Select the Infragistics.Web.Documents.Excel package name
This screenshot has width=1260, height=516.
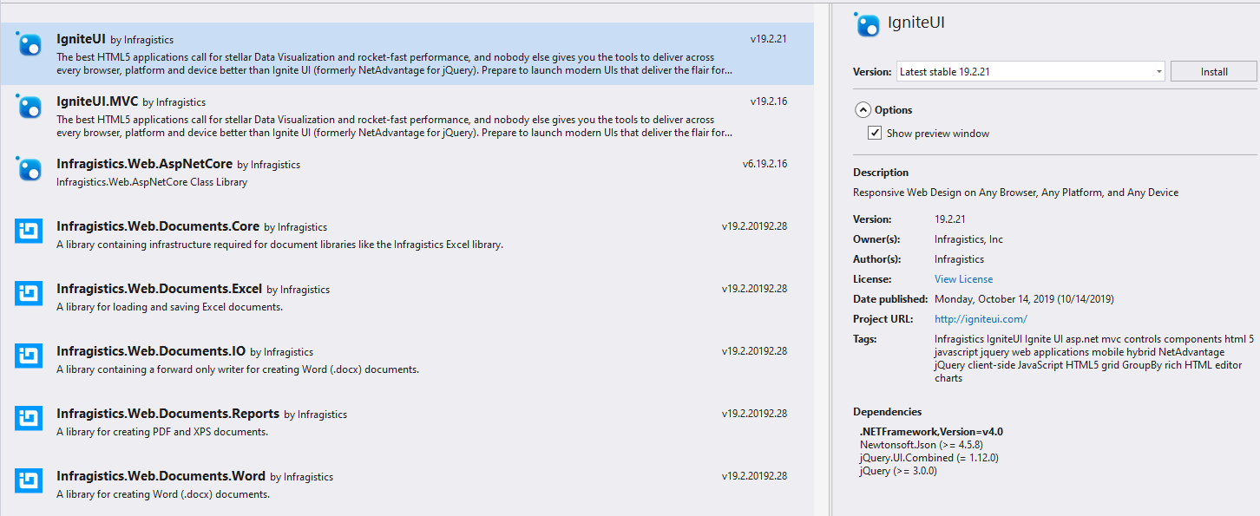point(159,289)
